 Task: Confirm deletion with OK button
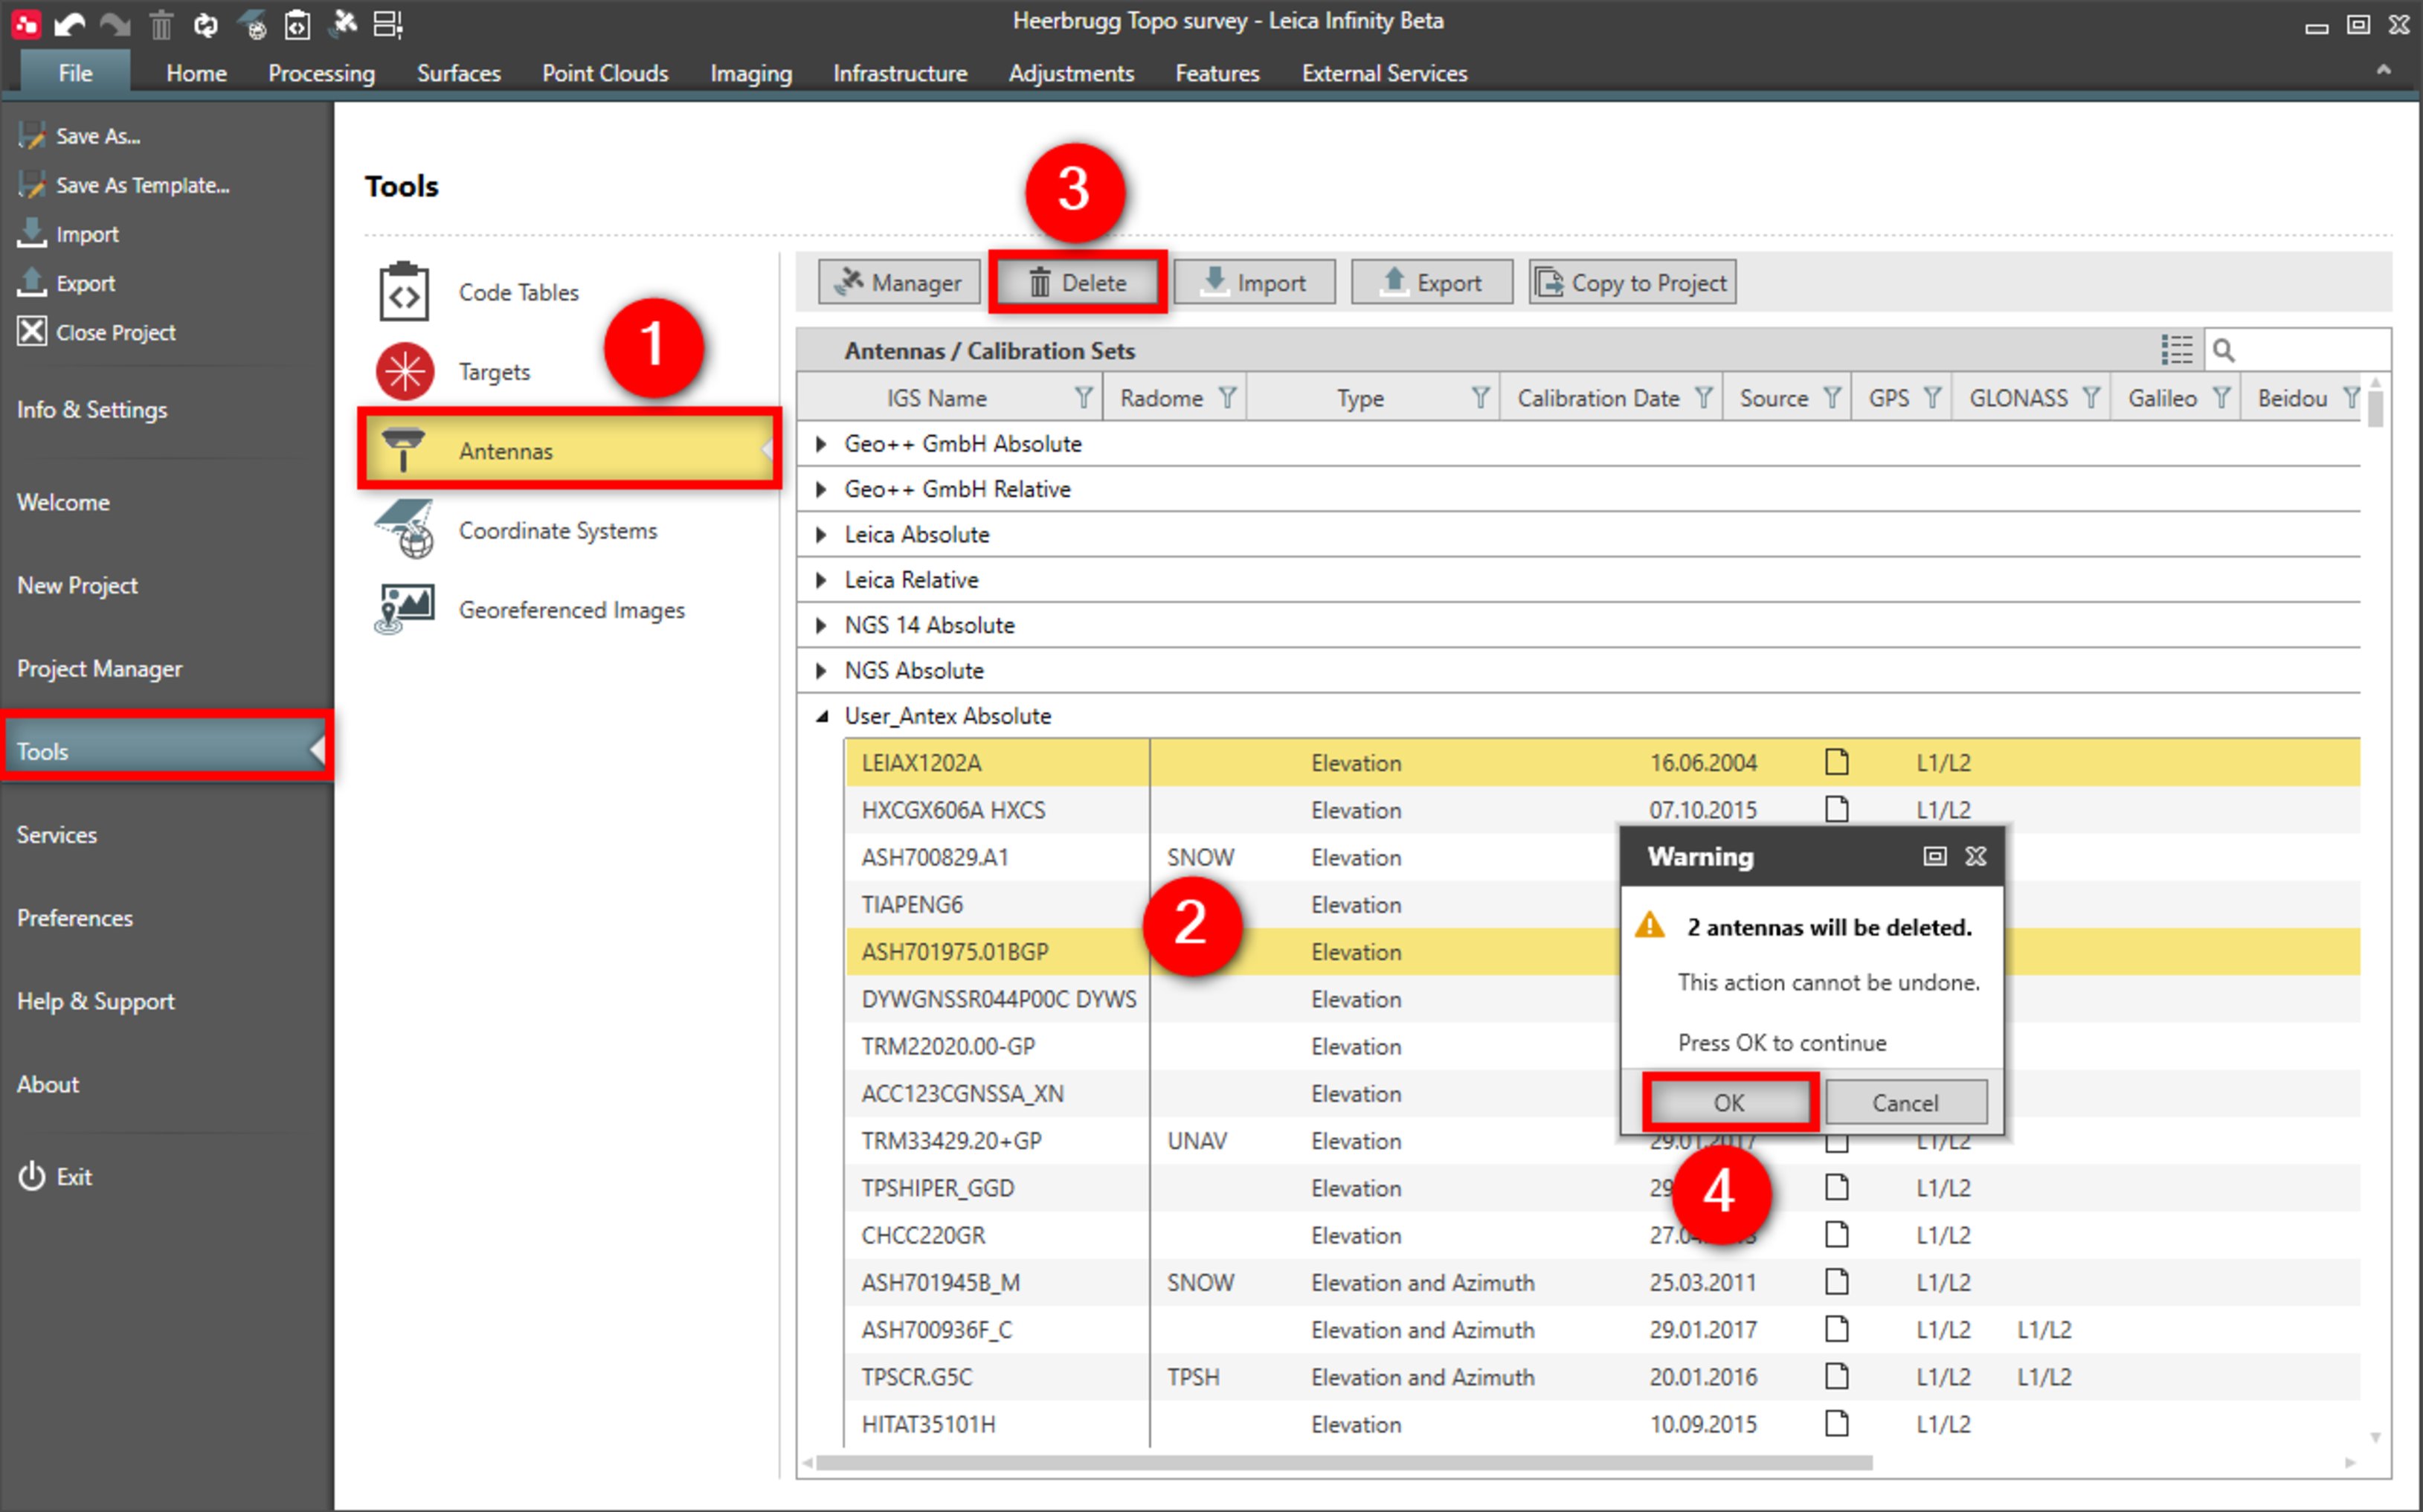click(1729, 1102)
